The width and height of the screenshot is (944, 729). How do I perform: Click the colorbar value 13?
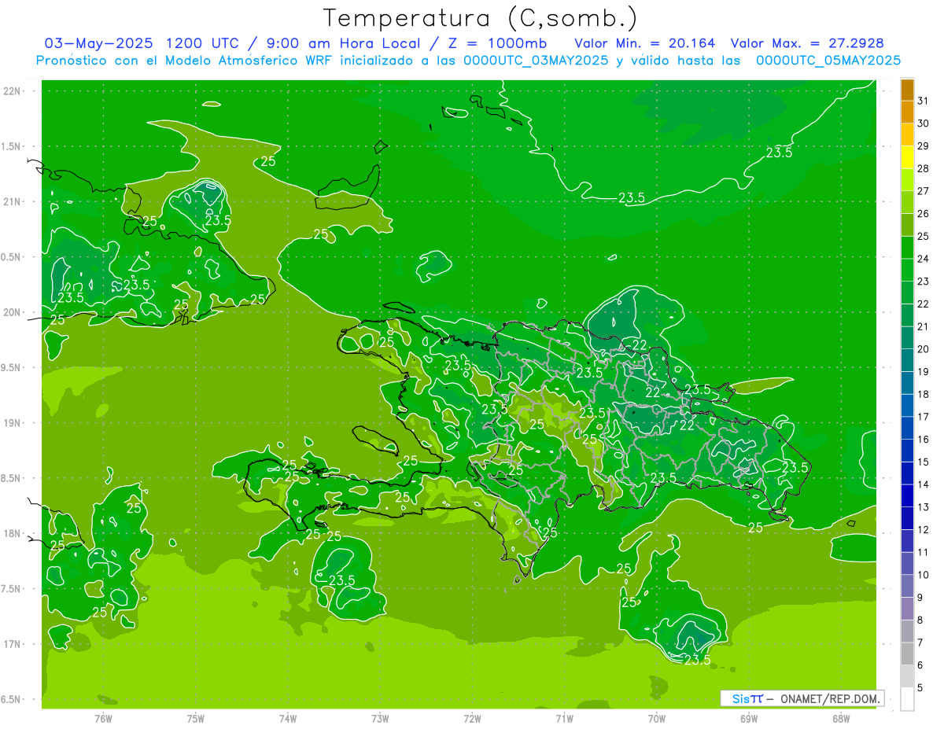[924, 507]
